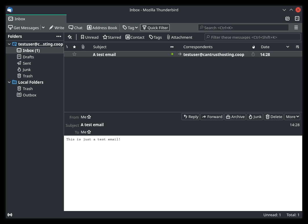Click star next to To Me
Image resolution: width=308 pixels, height=224 pixels.
(89, 132)
